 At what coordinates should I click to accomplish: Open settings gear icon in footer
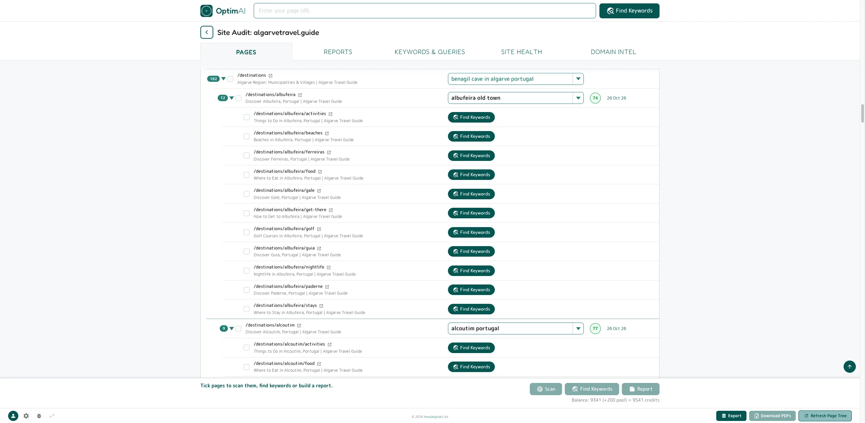click(26, 416)
